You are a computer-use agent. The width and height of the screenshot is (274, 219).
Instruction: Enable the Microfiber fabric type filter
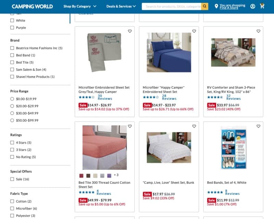click(x=12, y=208)
